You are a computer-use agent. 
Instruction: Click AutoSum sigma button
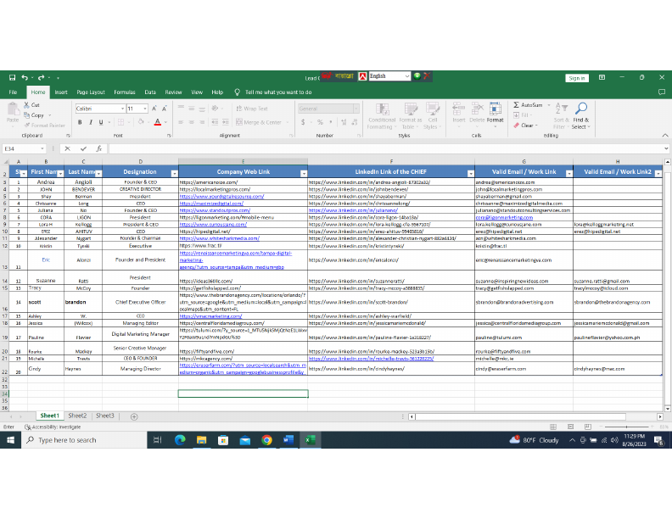(x=528, y=104)
